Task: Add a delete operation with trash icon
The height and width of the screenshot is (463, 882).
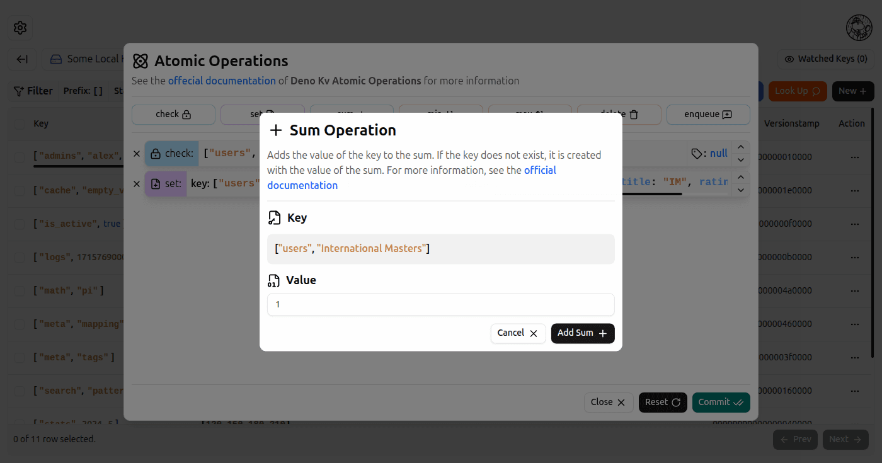Action: point(619,115)
